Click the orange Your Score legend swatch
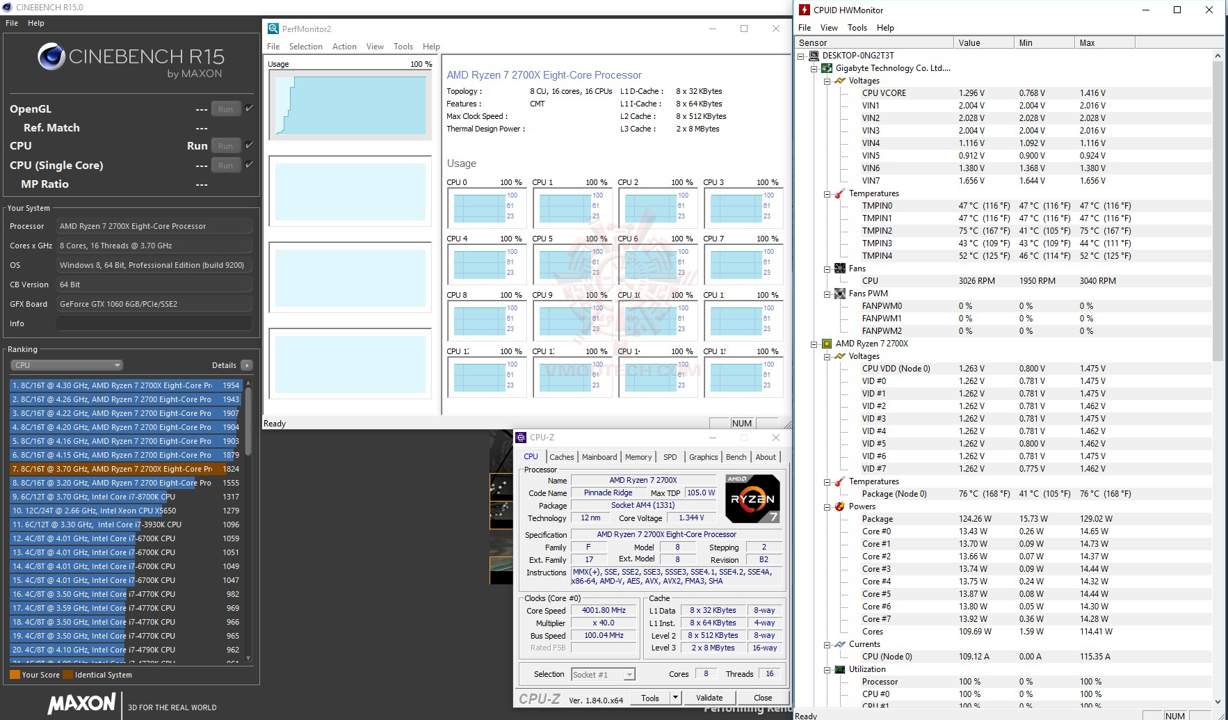This screenshot has width=1228, height=720. pos(15,675)
